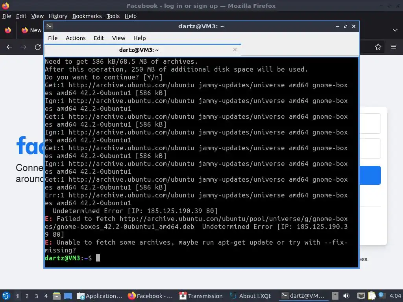Expand the Firefox list all tabs chevron
Screen dimensions: 403x302
[395, 30]
